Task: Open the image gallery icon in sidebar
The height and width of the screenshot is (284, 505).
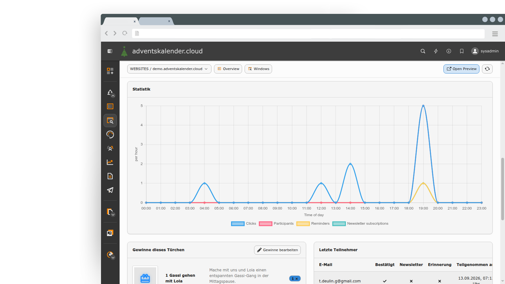Action: pos(110,233)
